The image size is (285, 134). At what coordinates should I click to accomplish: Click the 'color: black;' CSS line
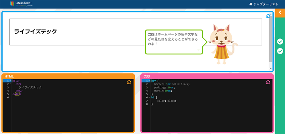coord(167,101)
